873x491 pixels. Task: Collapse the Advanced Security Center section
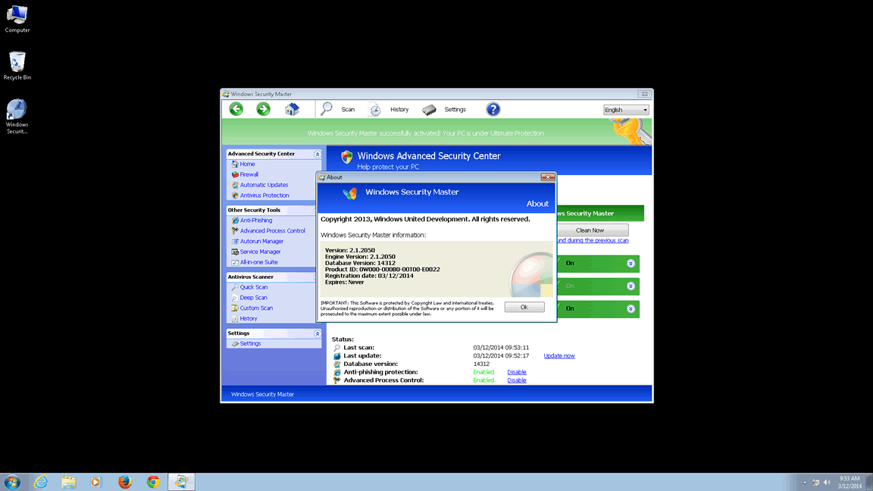[318, 154]
